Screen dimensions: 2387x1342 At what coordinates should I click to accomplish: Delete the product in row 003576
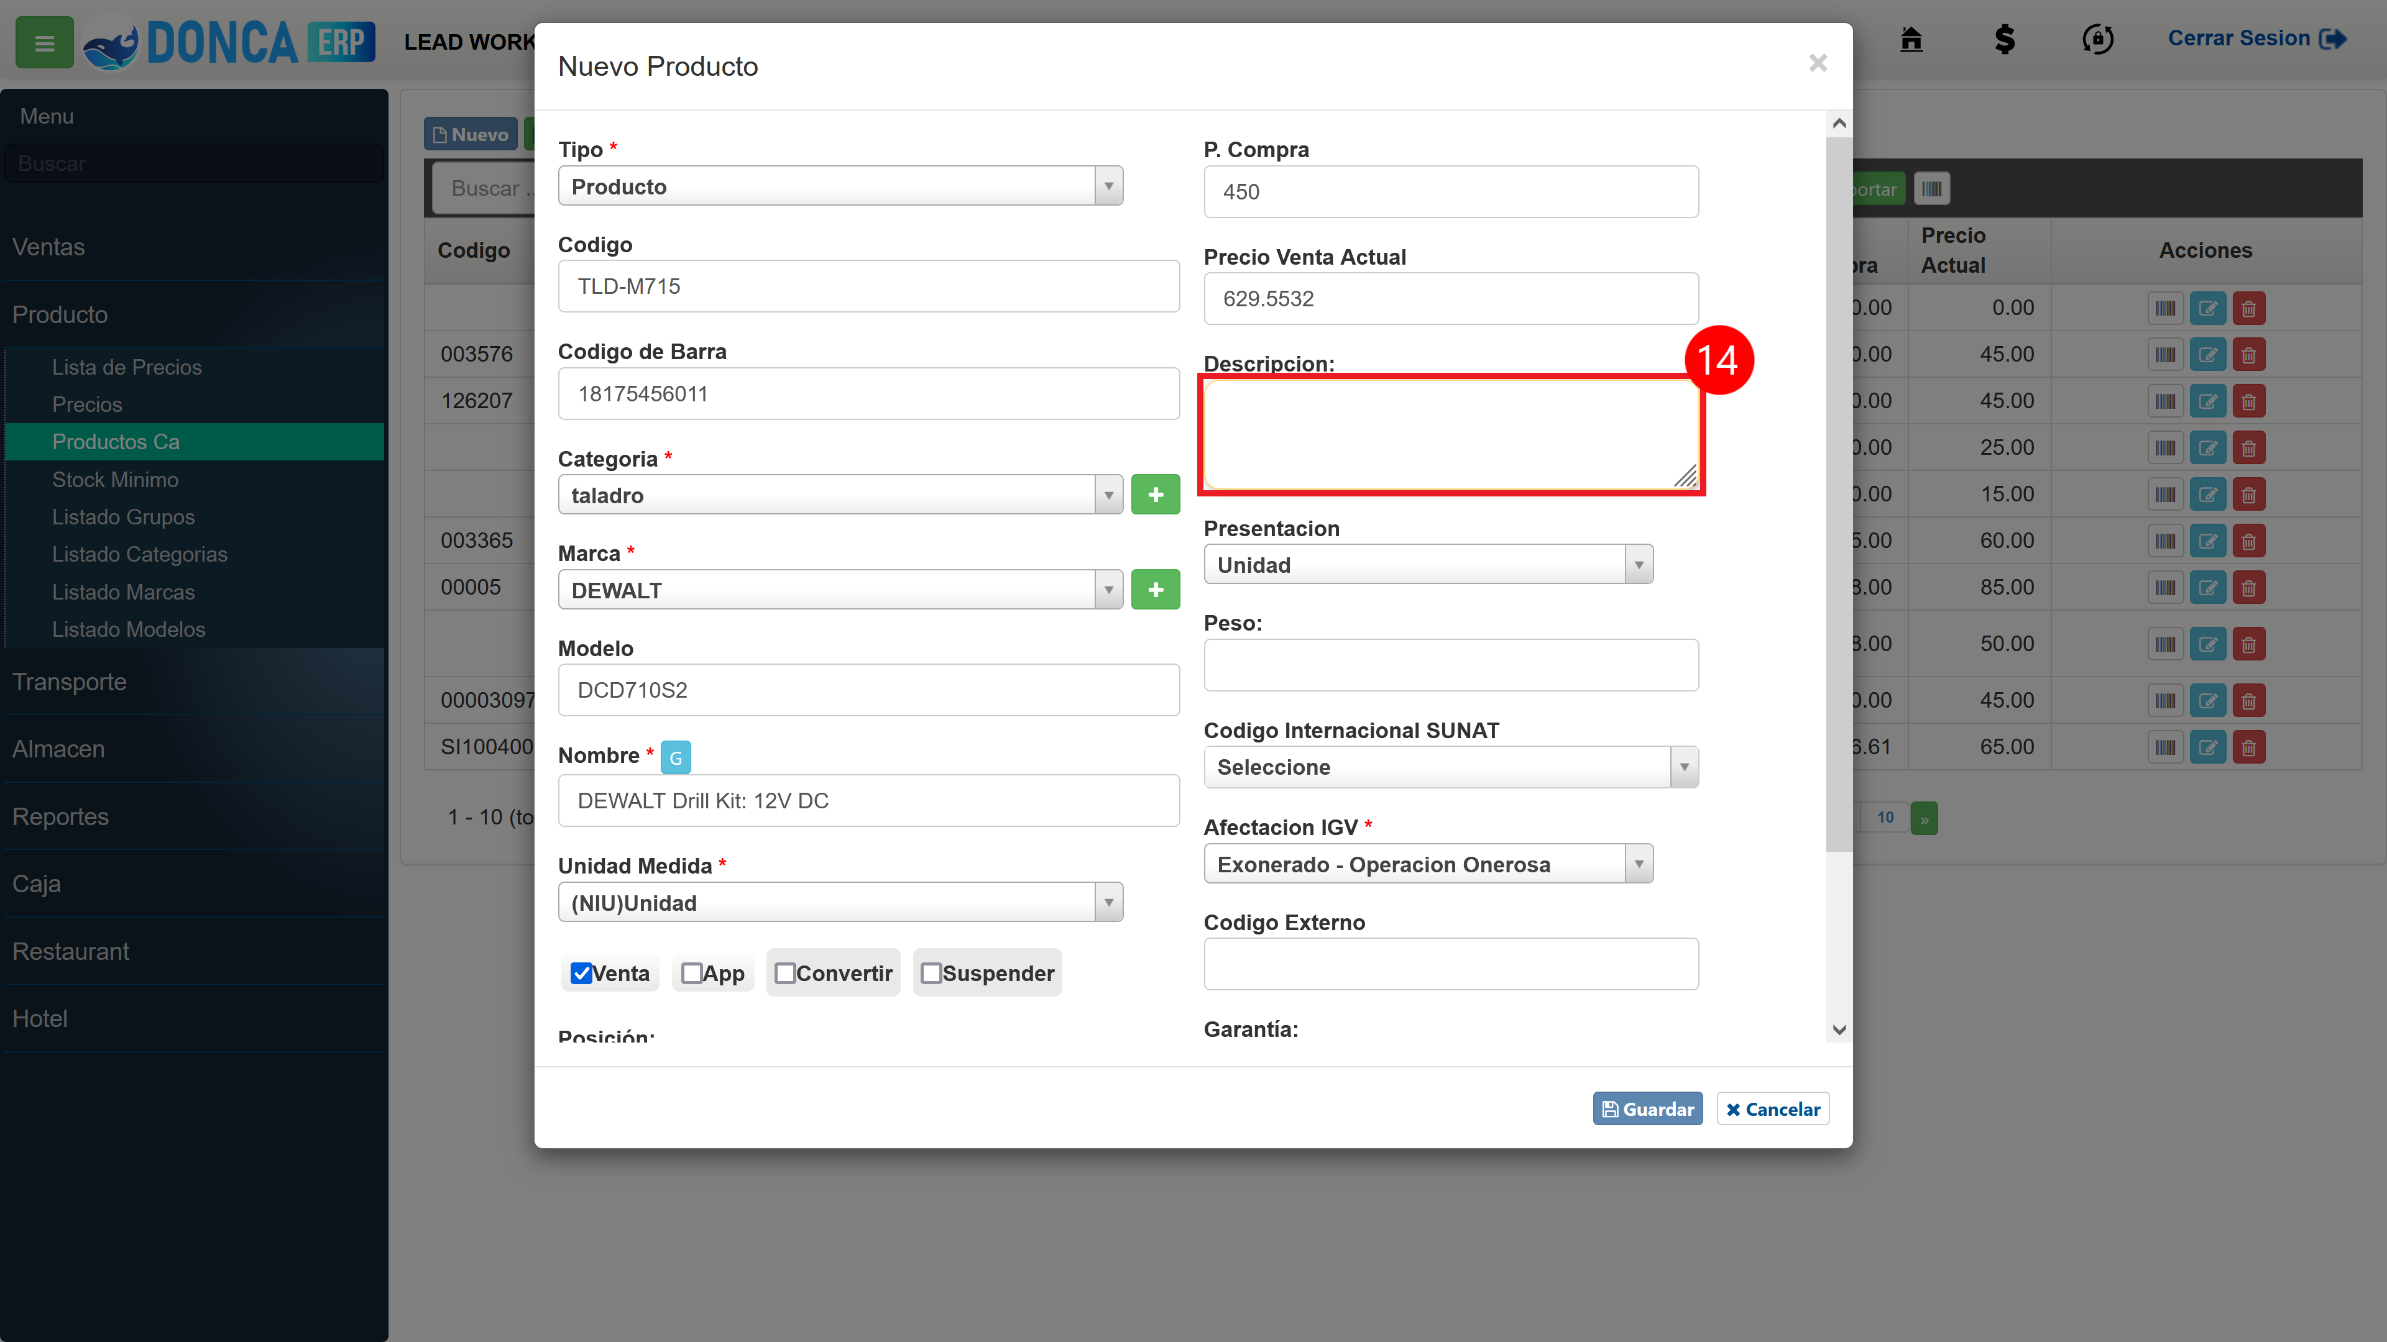(2248, 355)
